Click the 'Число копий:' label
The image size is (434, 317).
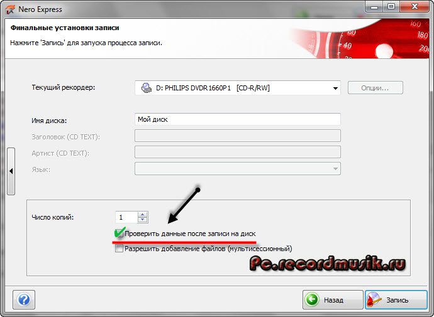click(x=53, y=217)
